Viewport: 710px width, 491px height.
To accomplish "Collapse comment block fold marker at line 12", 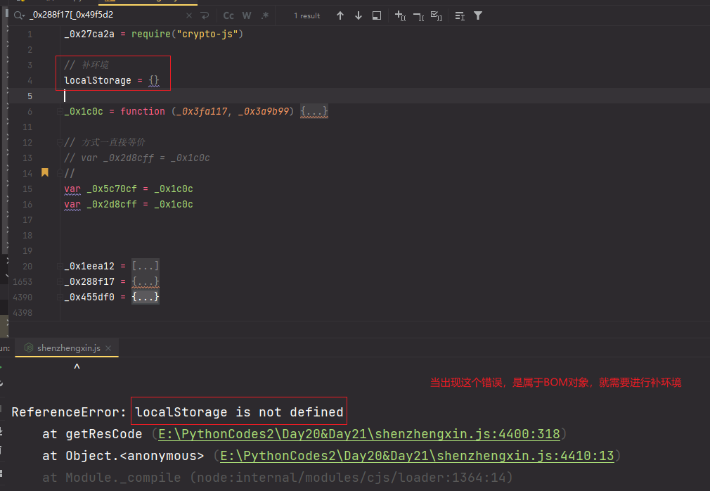I will point(59,142).
